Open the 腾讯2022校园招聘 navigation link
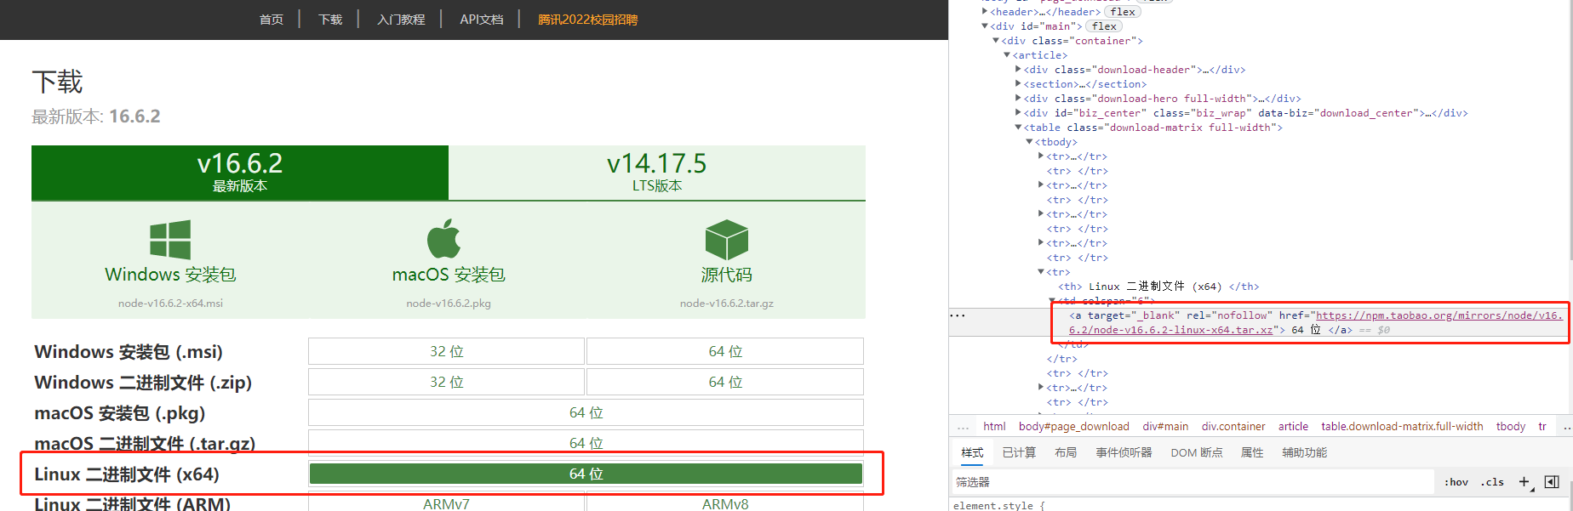This screenshot has width=1573, height=511. pos(587,20)
